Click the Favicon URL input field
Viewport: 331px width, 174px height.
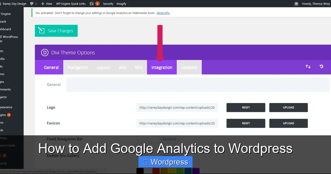[x=177, y=123]
